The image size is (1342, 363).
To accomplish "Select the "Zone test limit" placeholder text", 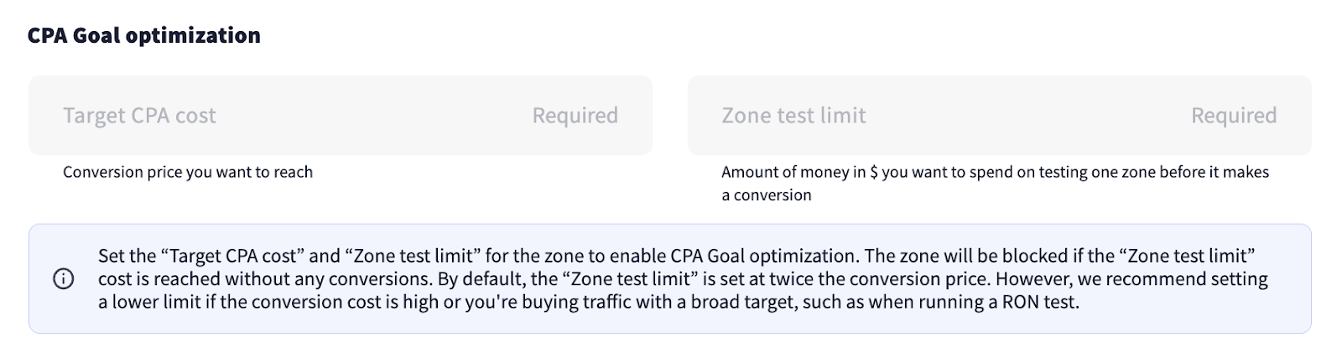I will pyautogui.click(x=793, y=116).
